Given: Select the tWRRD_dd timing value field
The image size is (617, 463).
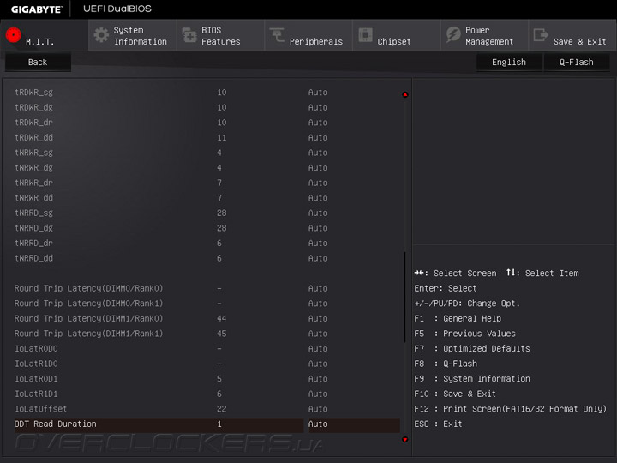Looking at the screenshot, I should point(220,258).
